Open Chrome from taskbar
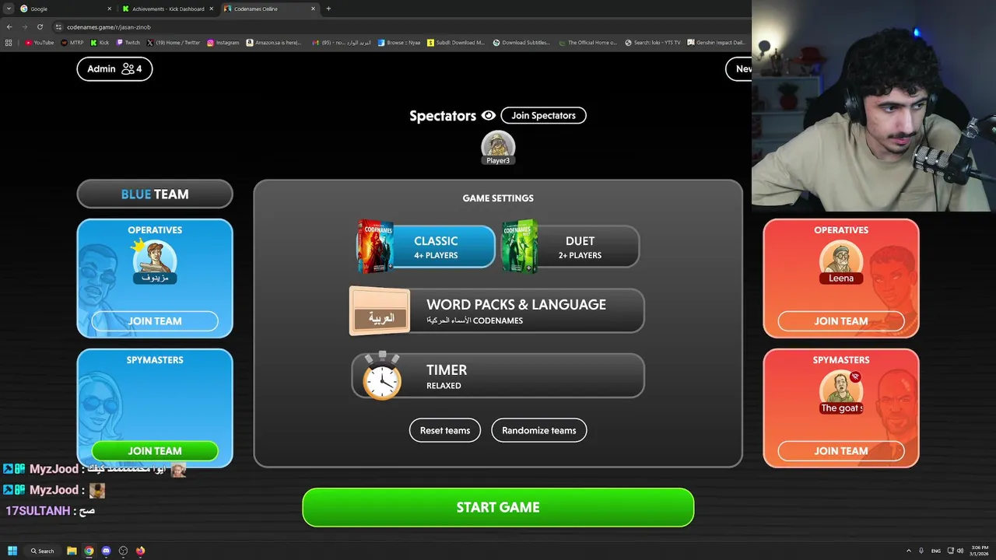The width and height of the screenshot is (996, 560). tap(89, 551)
